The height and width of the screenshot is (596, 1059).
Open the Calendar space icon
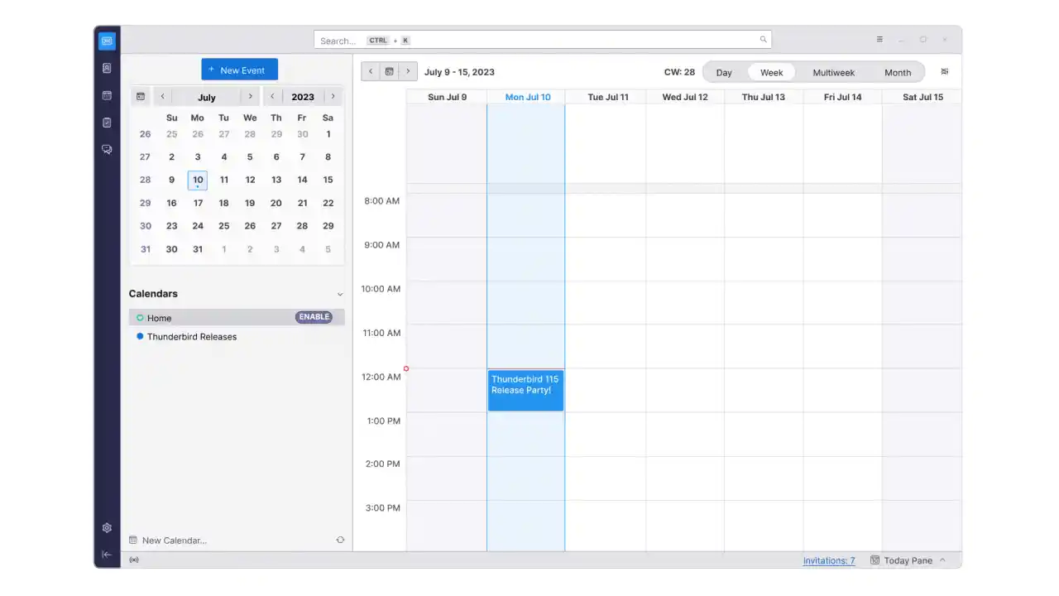point(107,95)
